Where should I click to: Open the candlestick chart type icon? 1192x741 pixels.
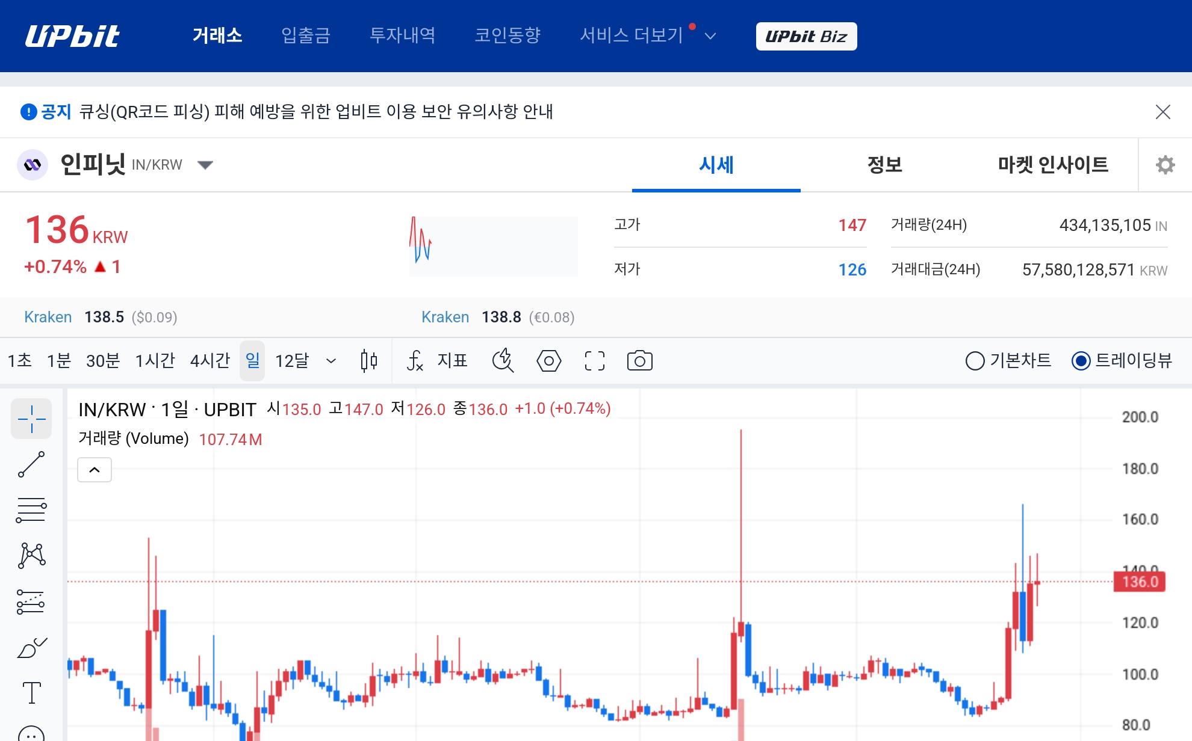point(369,361)
